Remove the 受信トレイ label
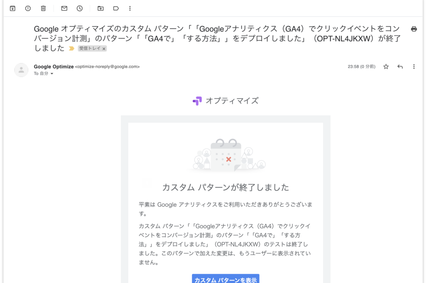 click(104, 49)
